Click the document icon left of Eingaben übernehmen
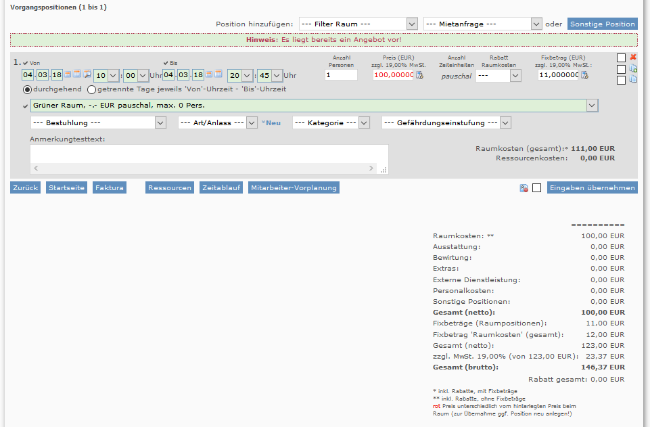This screenshot has height=427, width=650. tap(524, 188)
